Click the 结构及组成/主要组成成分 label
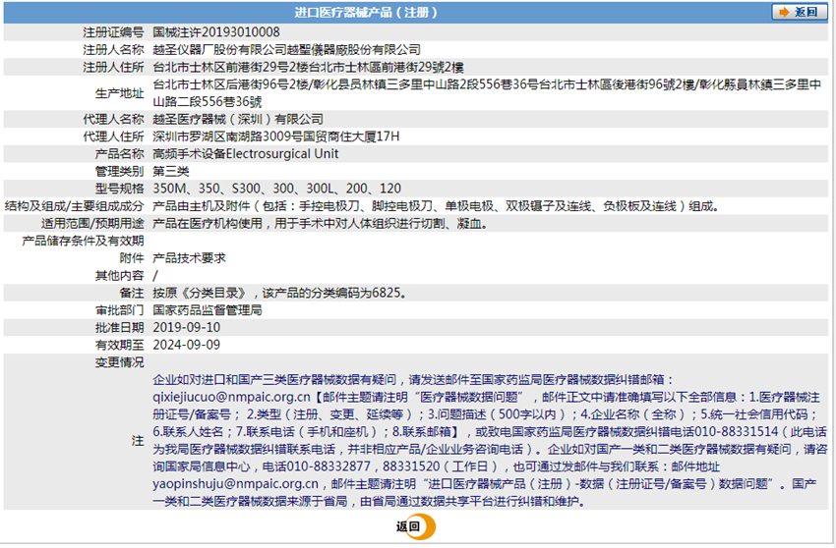This screenshot has height=548, width=836. [x=74, y=206]
